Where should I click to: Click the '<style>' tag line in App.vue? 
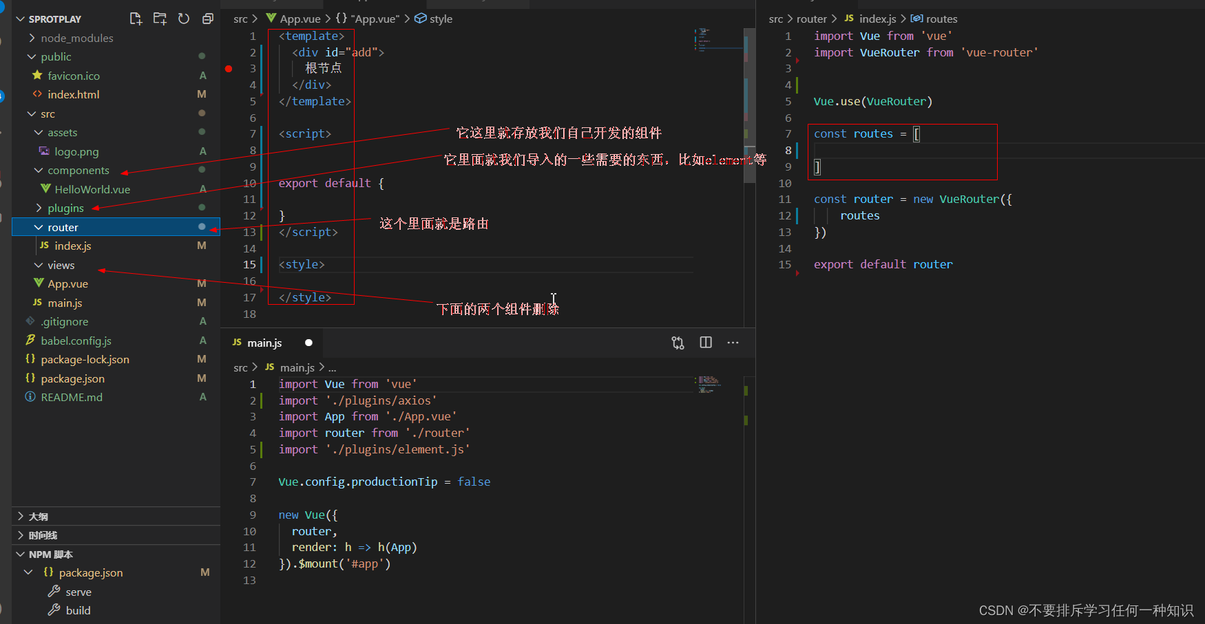302,265
